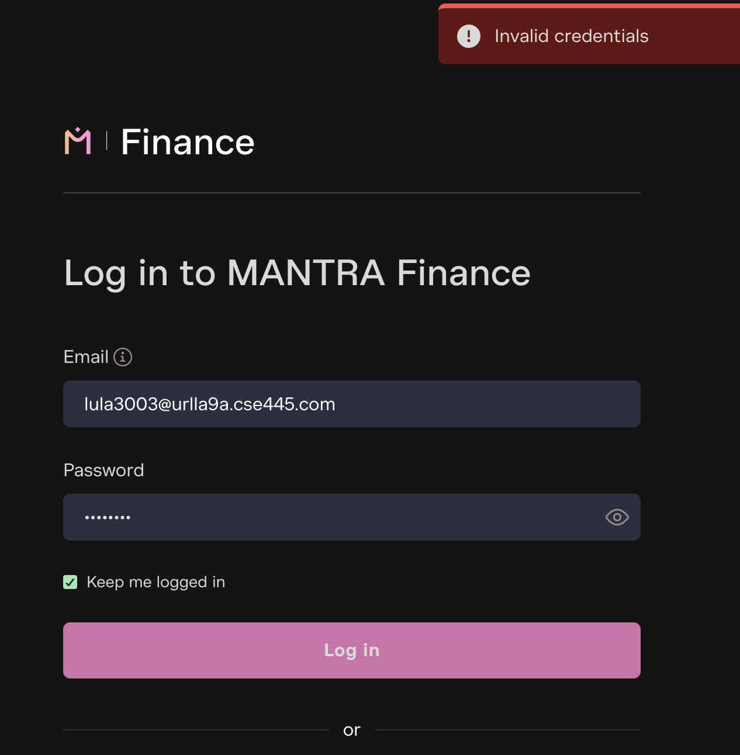Click the 'Log in to MANTRA Finance' heading

(x=297, y=273)
